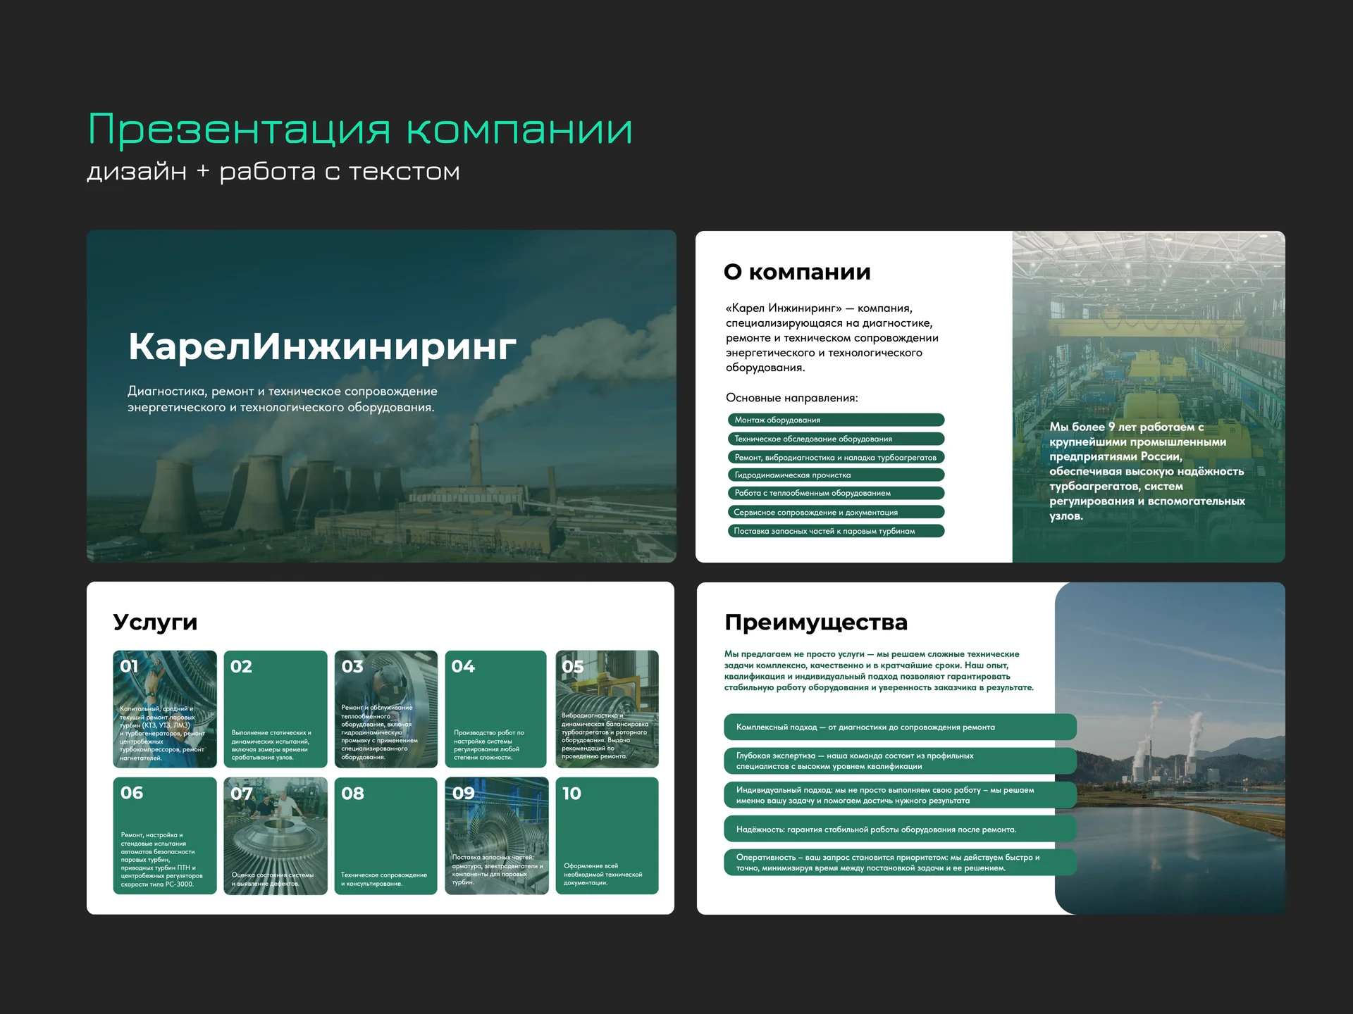The width and height of the screenshot is (1353, 1014).
Task: Select the 'Ремонт, вибродиагностика и наладка' pill
Action: pyautogui.click(x=836, y=457)
